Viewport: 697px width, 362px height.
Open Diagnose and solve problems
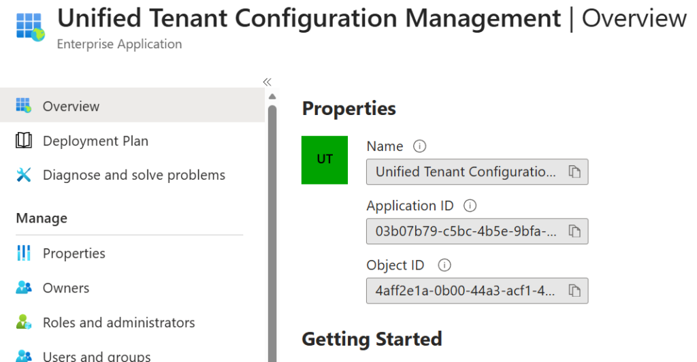[x=133, y=175]
